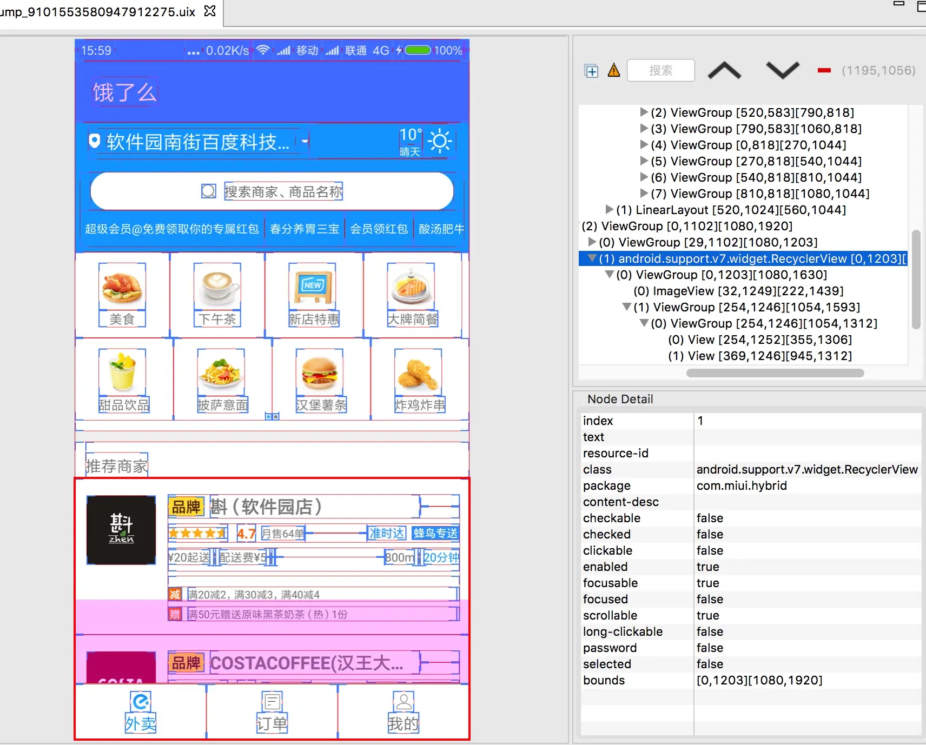This screenshot has height=745, width=926.
Task: Click the vertical scrollbar of the node tree
Action: pyautogui.click(x=916, y=276)
